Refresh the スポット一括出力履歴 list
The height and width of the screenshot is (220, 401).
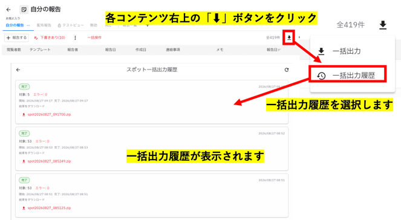tap(287, 70)
